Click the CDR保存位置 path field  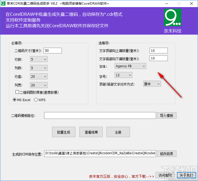pyautogui.click(x=100, y=153)
